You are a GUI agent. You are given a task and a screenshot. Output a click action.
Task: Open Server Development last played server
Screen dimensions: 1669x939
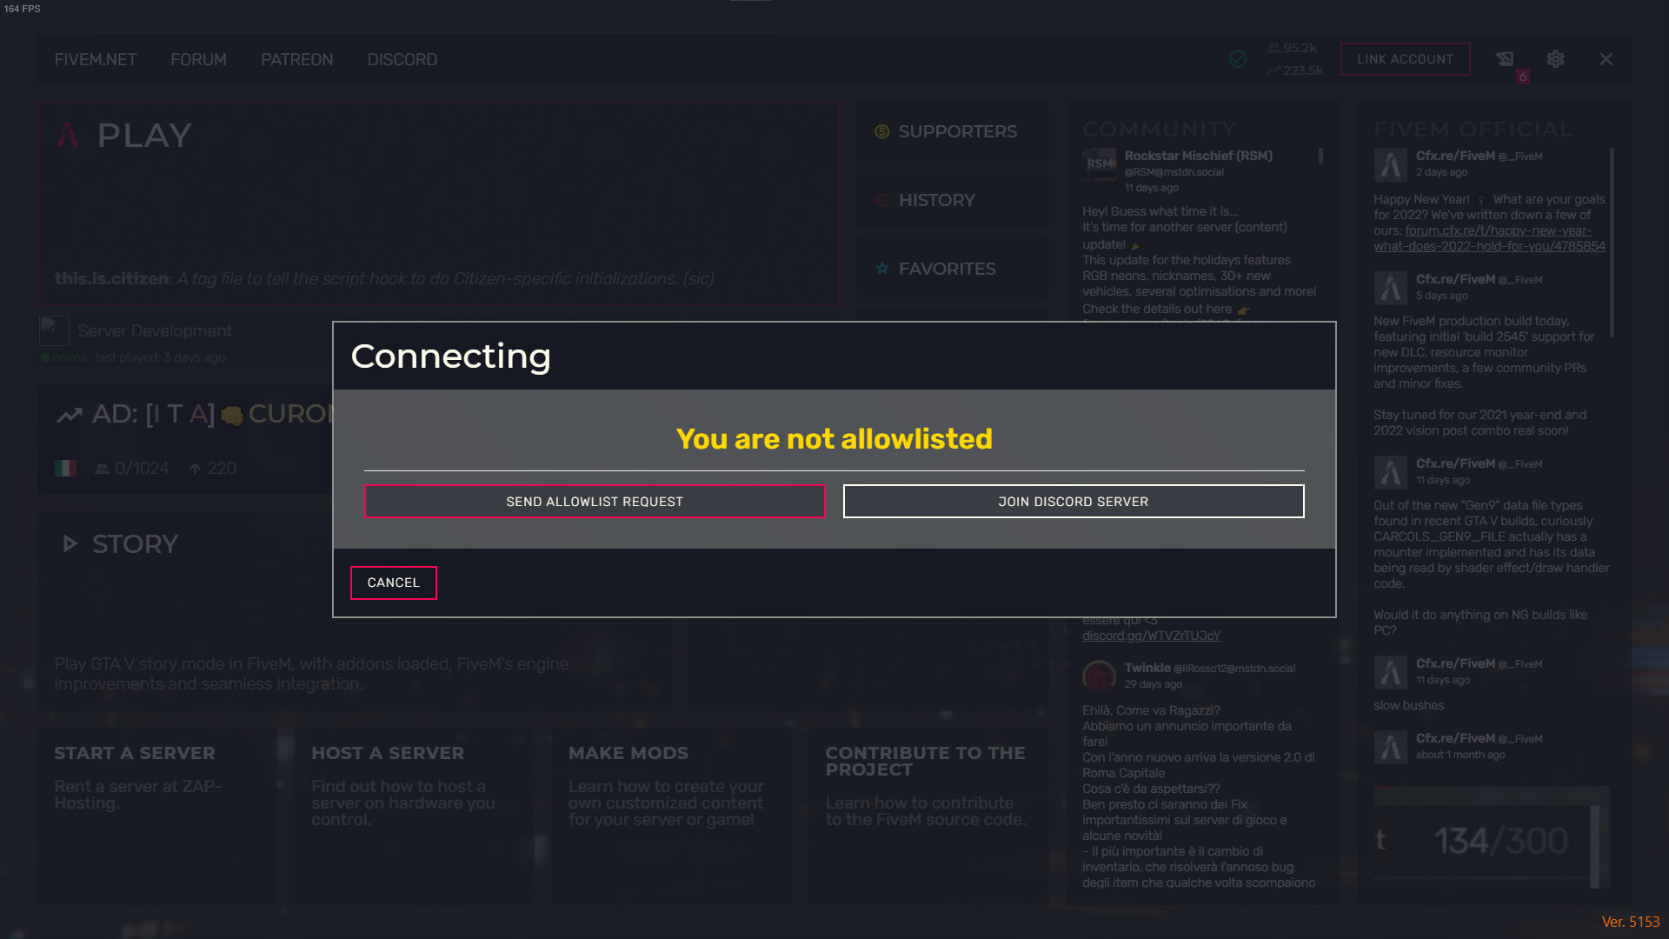point(155,331)
